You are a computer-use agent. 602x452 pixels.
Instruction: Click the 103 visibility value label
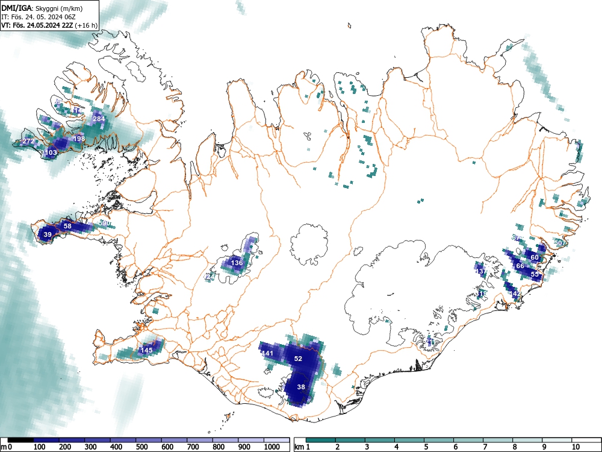51,152
